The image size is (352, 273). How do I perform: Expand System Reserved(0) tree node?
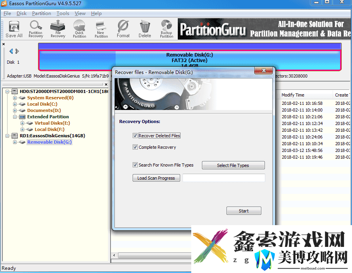pyautogui.click(x=15, y=98)
